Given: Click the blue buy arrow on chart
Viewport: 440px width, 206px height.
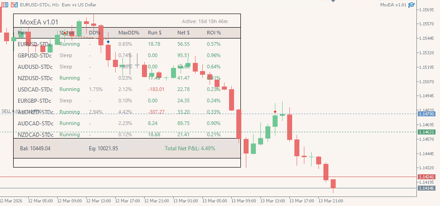Looking at the screenshot, I should [108, 42].
